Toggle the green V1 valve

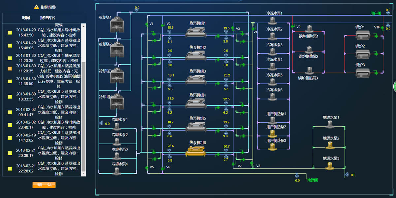147,24
